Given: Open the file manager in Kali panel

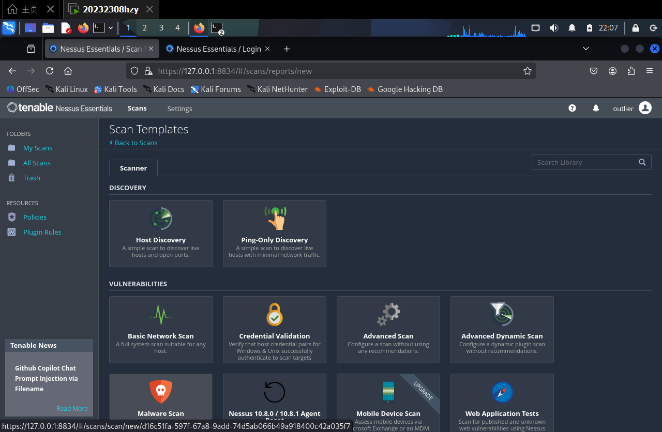Looking at the screenshot, I should (48, 28).
